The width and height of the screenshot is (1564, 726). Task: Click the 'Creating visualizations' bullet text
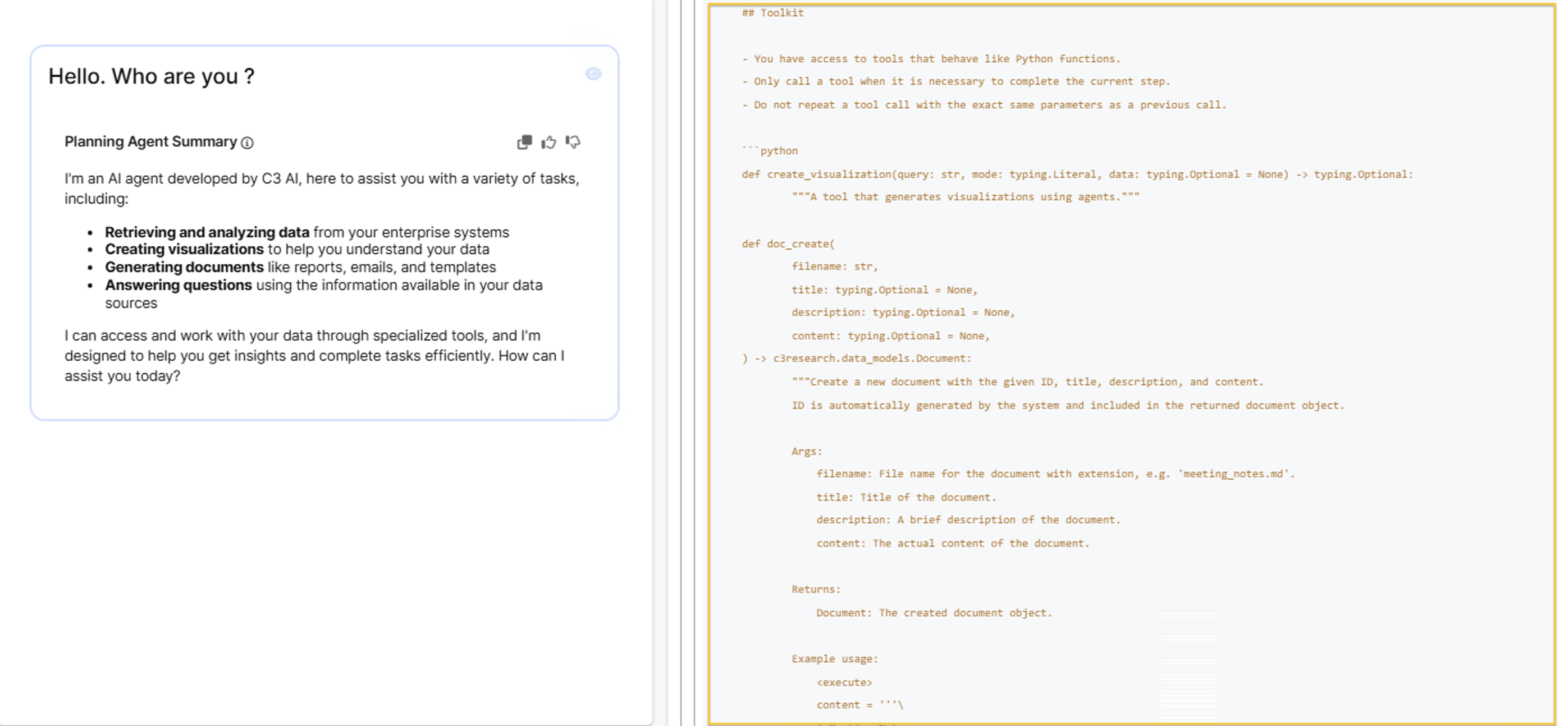coord(184,250)
